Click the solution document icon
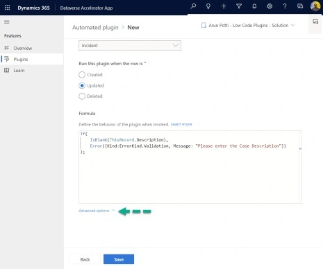Screen dimensions: 323x269 [x=204, y=25]
